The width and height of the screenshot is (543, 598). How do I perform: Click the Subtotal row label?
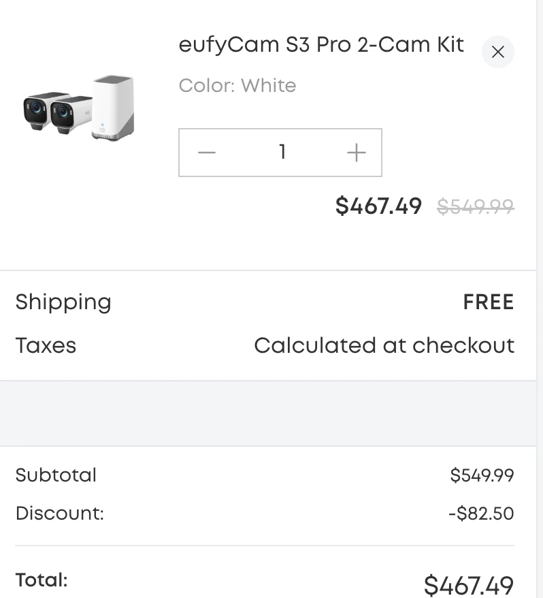click(56, 475)
